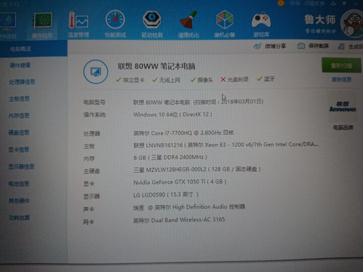Open 电池信息 battery info

pyautogui.click(x=19, y=184)
